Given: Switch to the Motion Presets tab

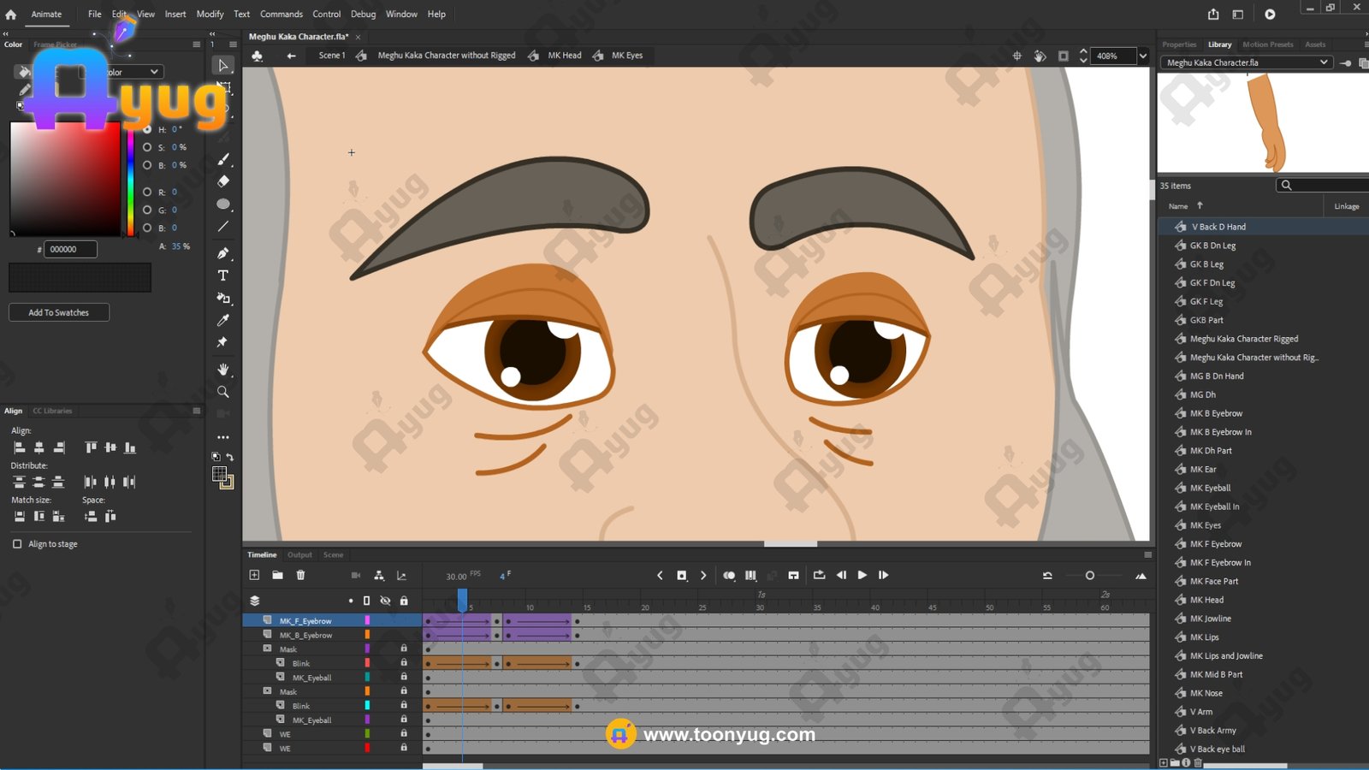Looking at the screenshot, I should tap(1267, 44).
